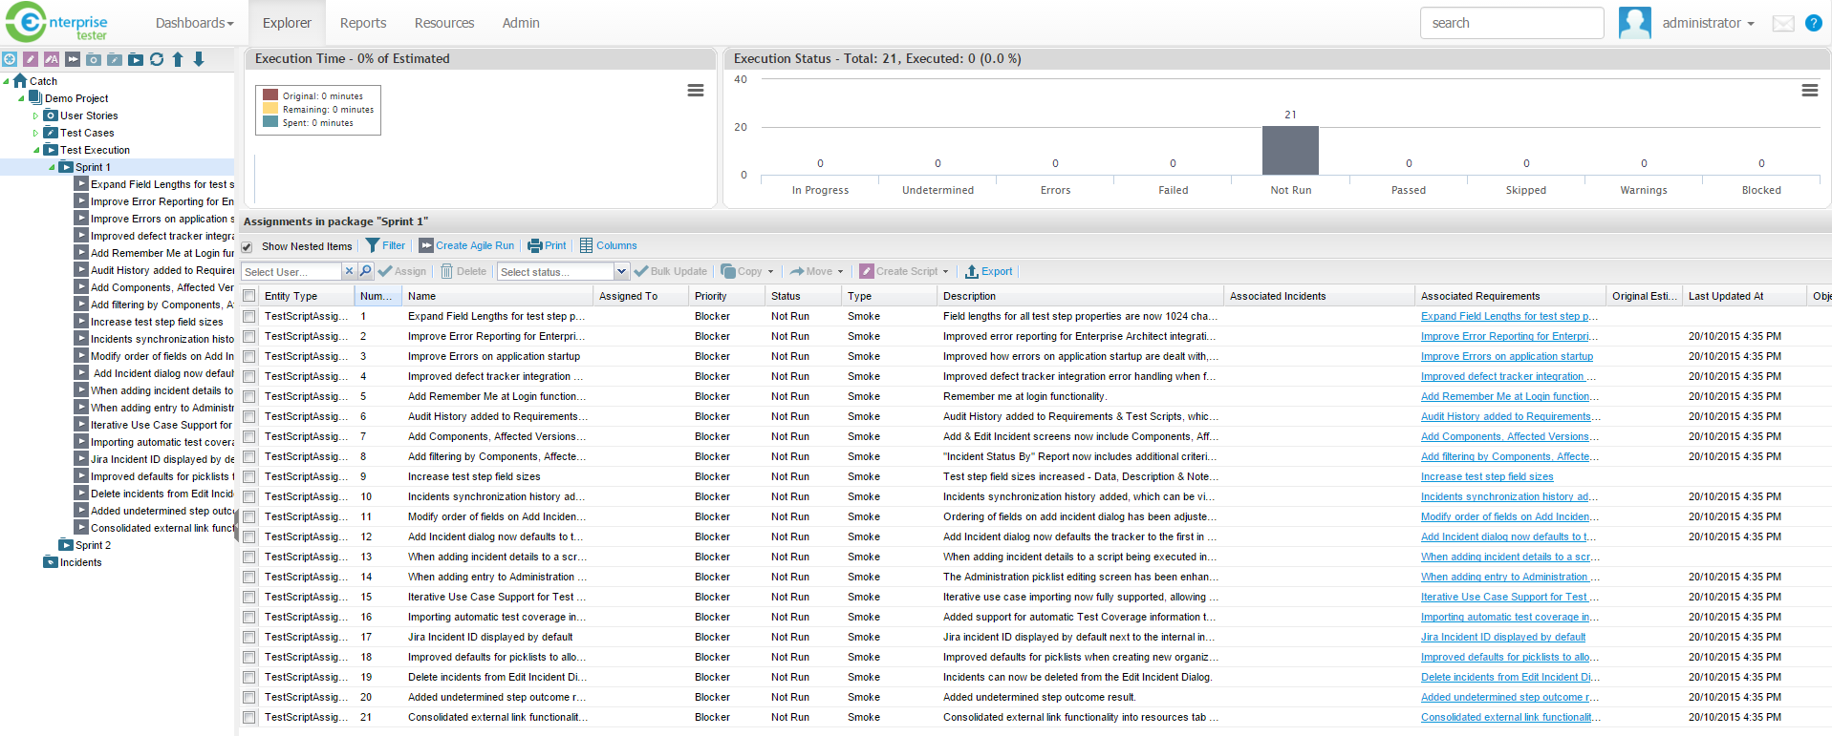Expand the User Stories tree node

click(36, 116)
